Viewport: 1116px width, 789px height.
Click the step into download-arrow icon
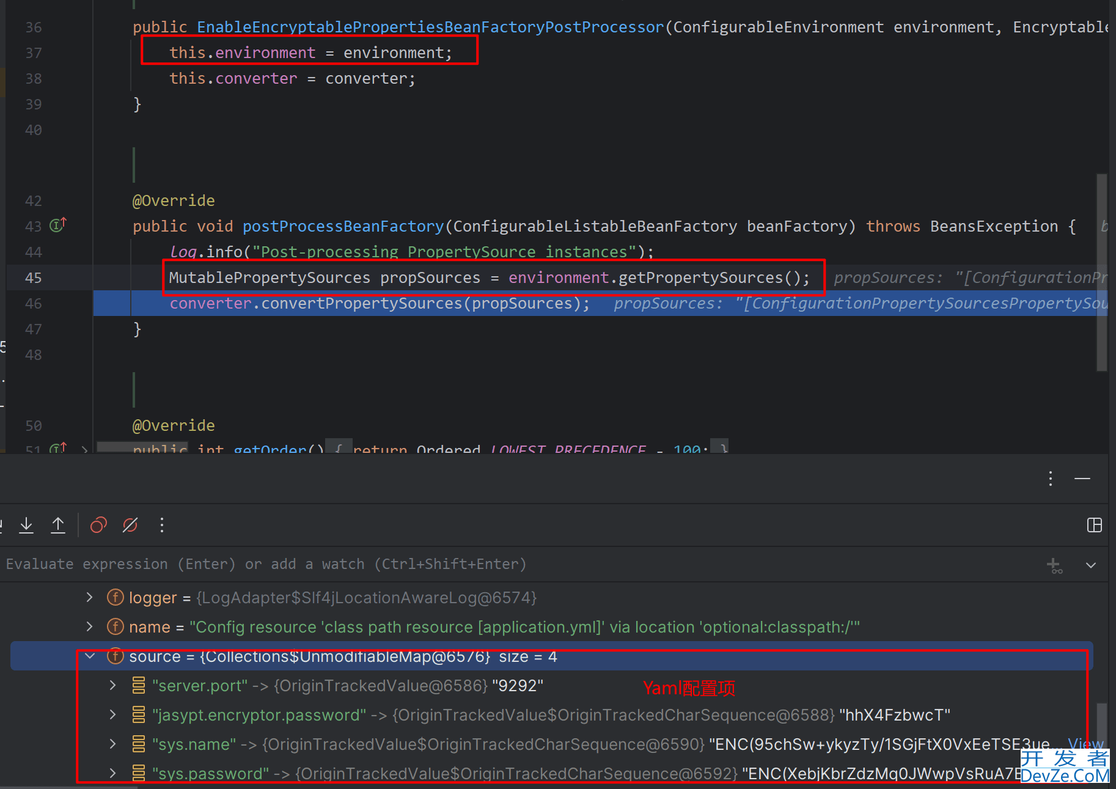[26, 525]
